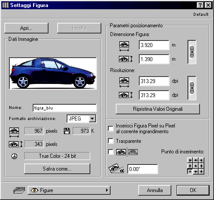Image resolution: width=214 pixels, height=200 pixels.
Task: Enable Inserisci Figura Pixel su Pixel checkbox
Action: click(111, 128)
